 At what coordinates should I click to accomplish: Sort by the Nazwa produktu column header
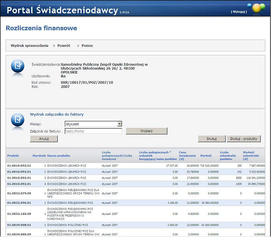[59, 155]
